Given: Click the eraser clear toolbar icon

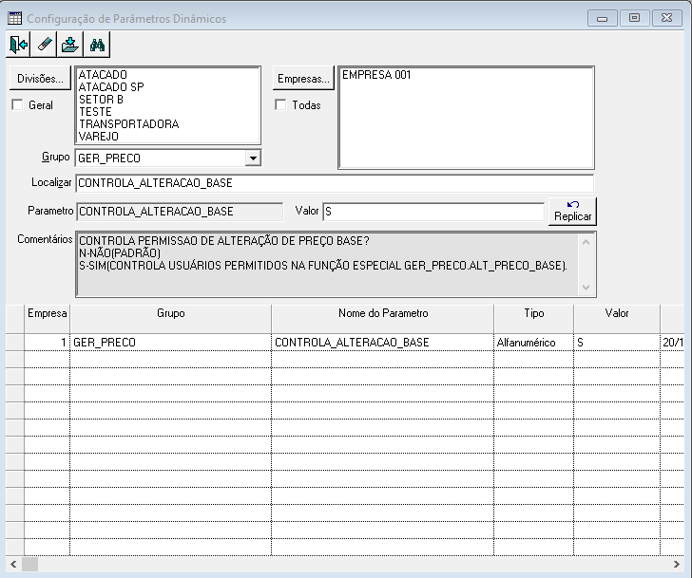Looking at the screenshot, I should pyautogui.click(x=44, y=45).
